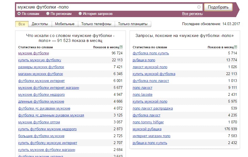The height and width of the screenshot is (157, 248).
Task: Click the right 'Статистика по словам' column header
Action: coord(150,47)
